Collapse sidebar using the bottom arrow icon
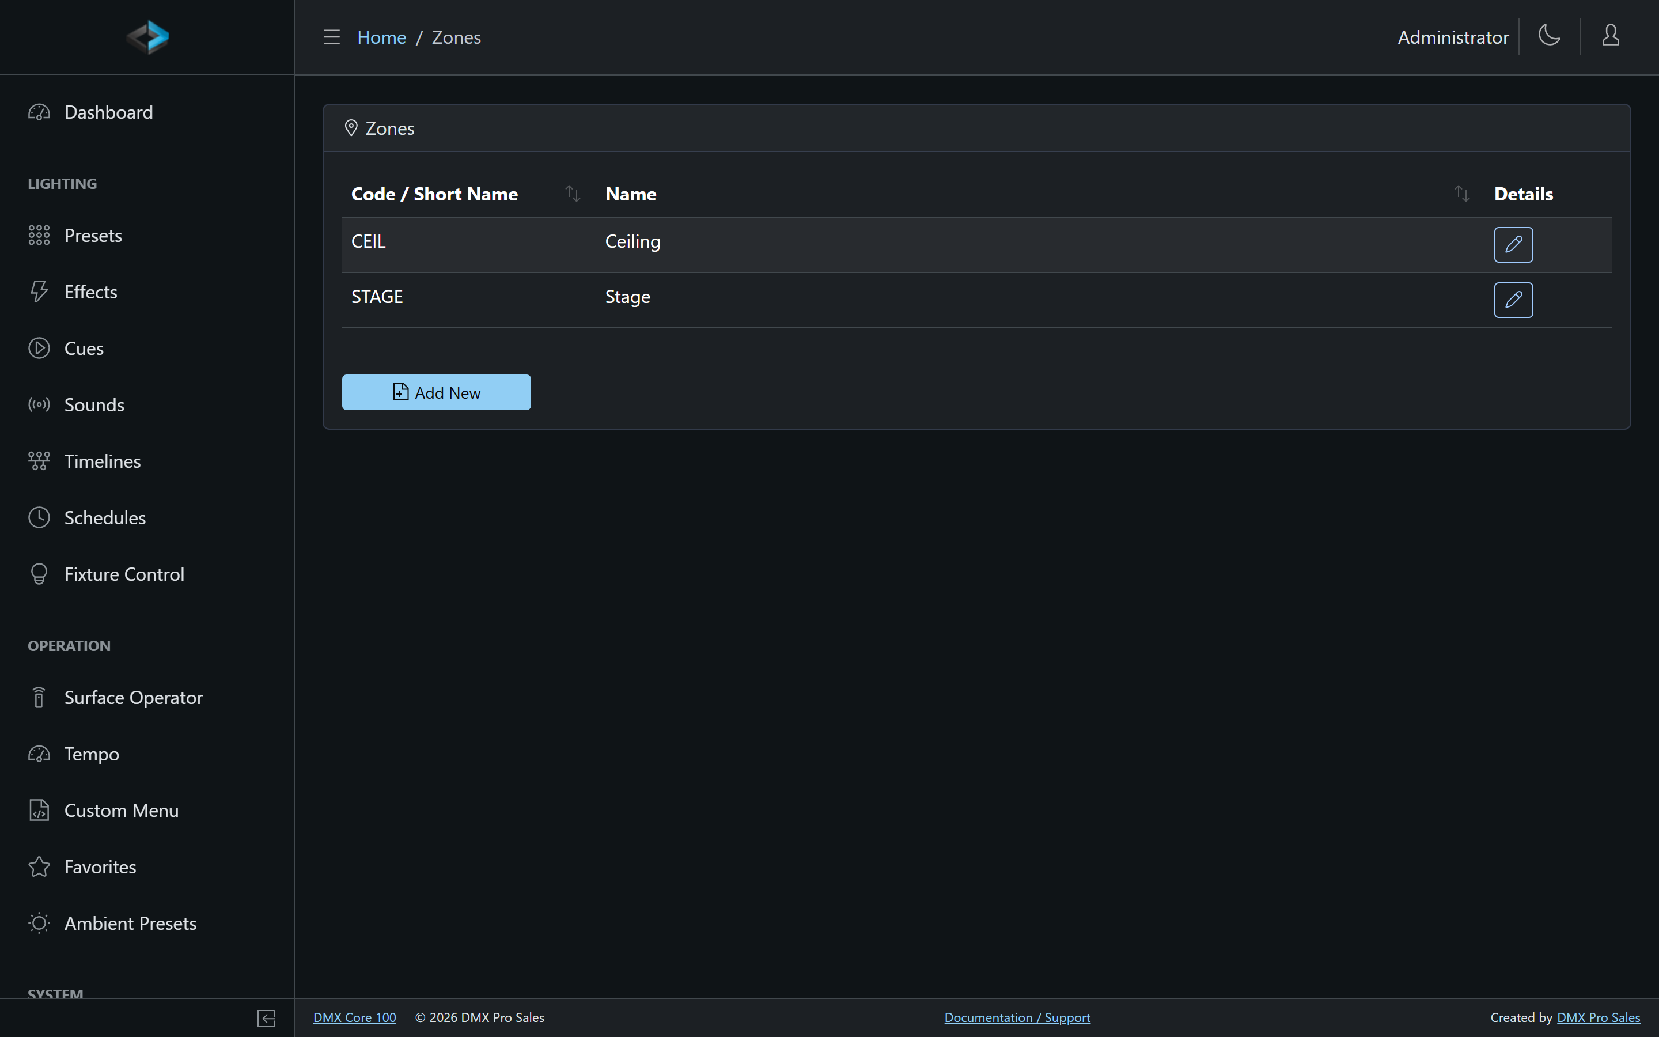 (x=266, y=1019)
